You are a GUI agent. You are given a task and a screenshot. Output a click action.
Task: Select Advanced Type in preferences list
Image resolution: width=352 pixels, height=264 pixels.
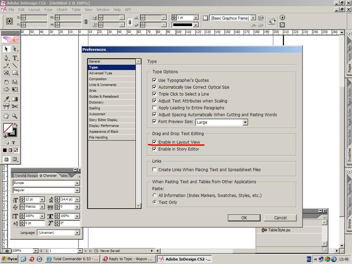[112, 73]
